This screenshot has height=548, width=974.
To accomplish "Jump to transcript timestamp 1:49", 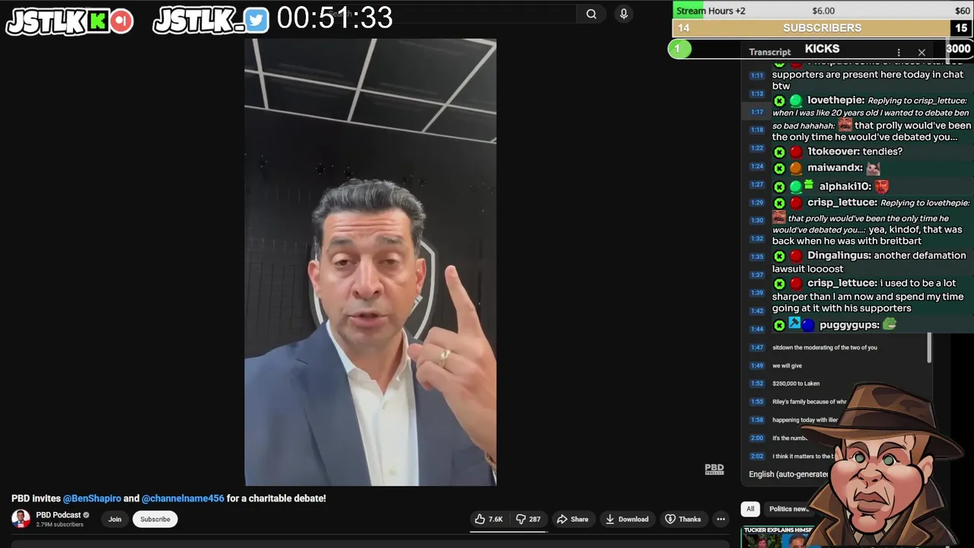I will click(756, 365).
